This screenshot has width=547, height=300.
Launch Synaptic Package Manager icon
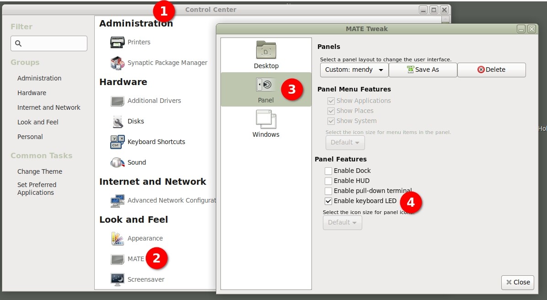coord(117,63)
